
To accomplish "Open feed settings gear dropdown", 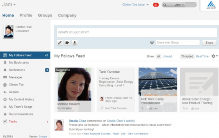I will [214, 56].
